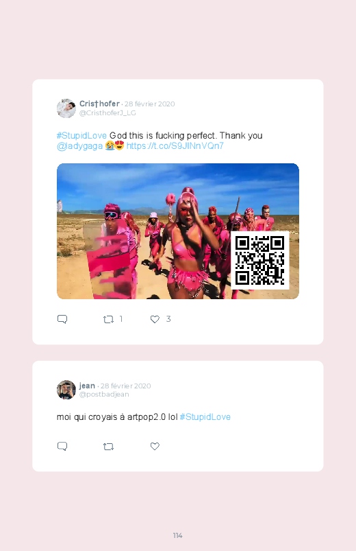Image resolution: width=356 pixels, height=551 pixels.
Task: Click the QR code on the video image
Action: click(260, 260)
